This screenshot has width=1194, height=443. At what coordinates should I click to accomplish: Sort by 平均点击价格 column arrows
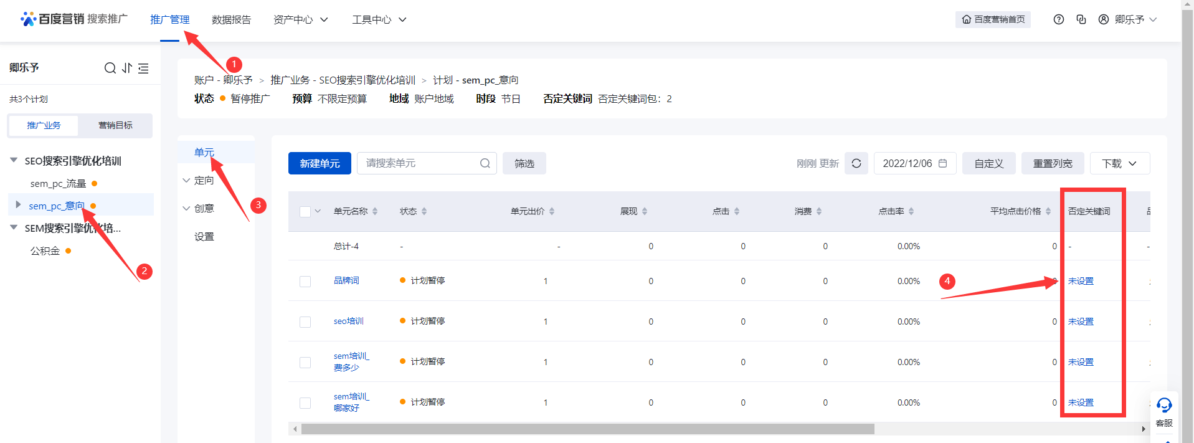pyautogui.click(x=1048, y=211)
